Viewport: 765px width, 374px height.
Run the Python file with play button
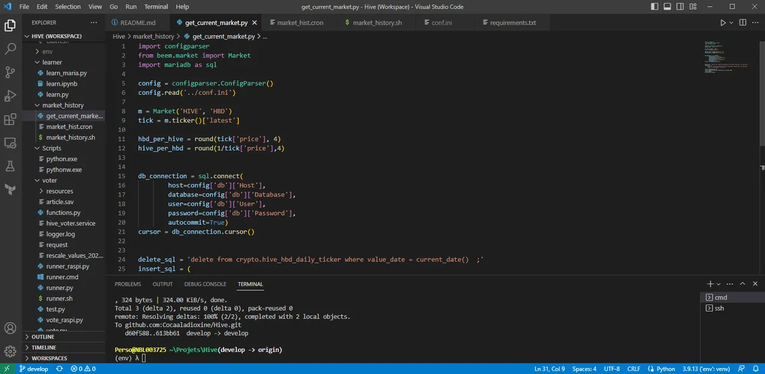click(x=723, y=23)
